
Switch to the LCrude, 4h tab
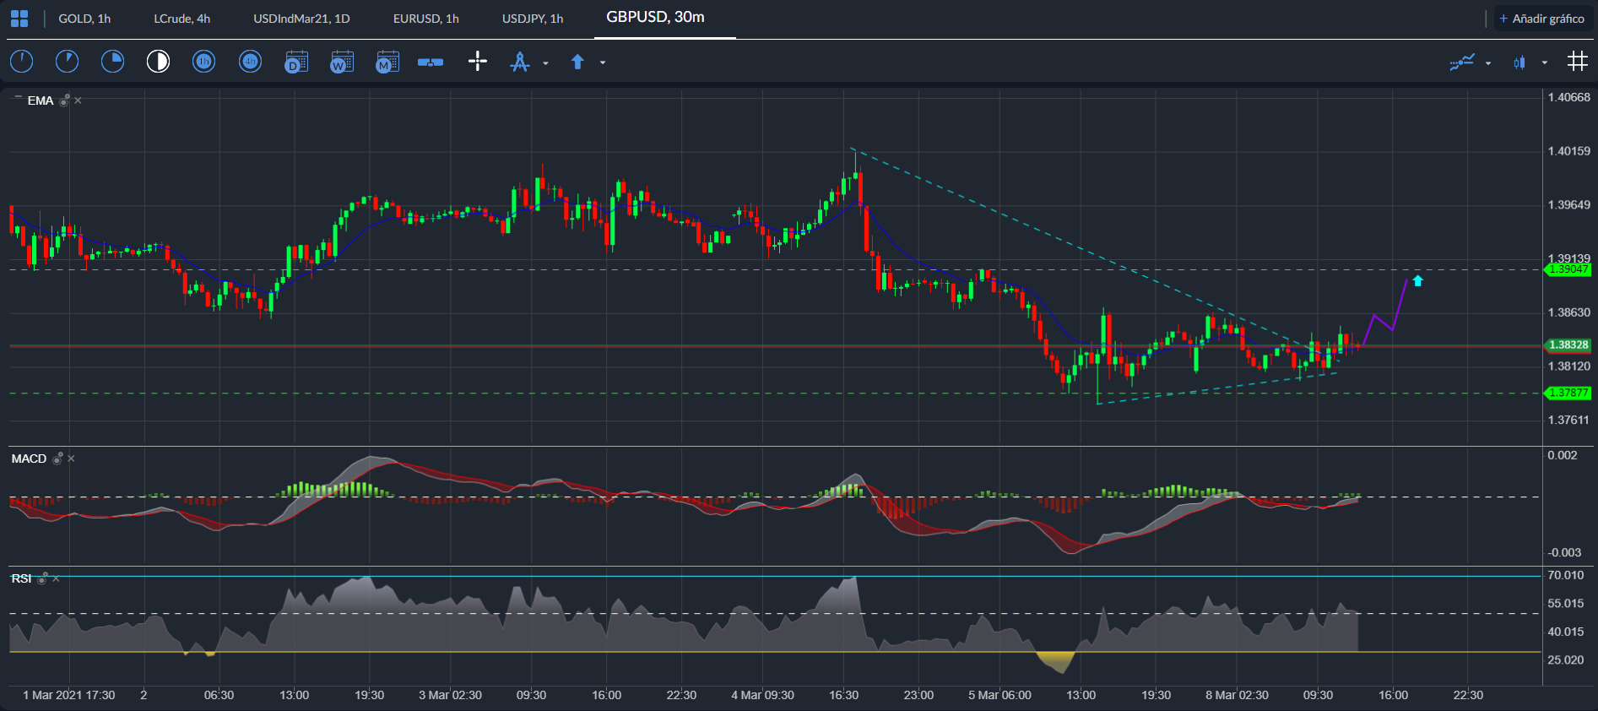tap(182, 19)
